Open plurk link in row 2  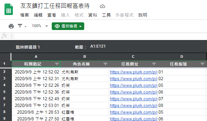tap(133, 72)
